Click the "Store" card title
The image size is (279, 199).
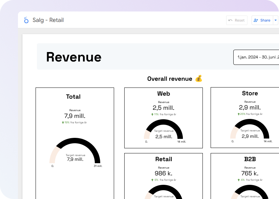pos(250,93)
